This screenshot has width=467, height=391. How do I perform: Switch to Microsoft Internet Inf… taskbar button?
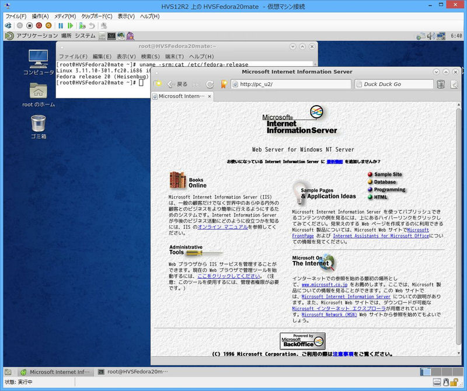click(x=55, y=372)
